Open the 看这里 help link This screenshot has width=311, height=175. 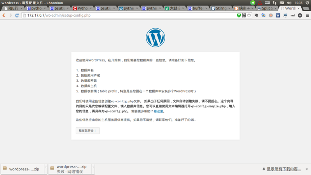point(158,111)
